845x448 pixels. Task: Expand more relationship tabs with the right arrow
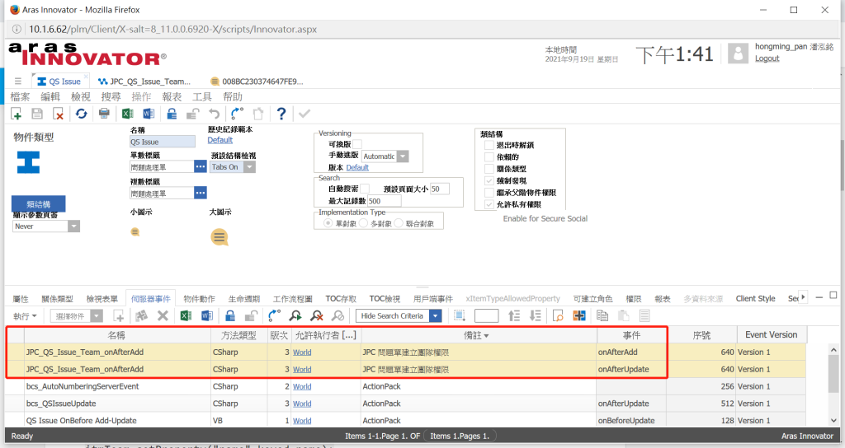pyautogui.click(x=803, y=296)
